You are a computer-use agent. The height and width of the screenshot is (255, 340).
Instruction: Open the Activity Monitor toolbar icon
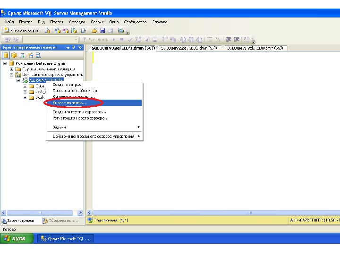click(x=121, y=31)
